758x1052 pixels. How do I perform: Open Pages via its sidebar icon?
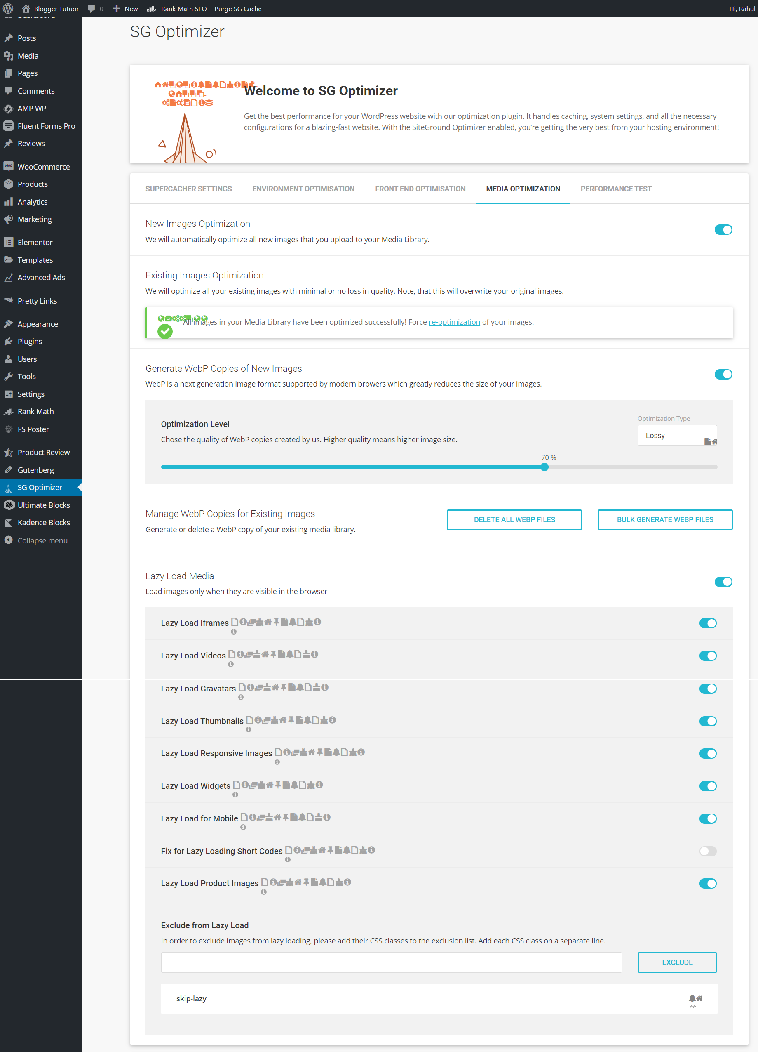coord(8,73)
